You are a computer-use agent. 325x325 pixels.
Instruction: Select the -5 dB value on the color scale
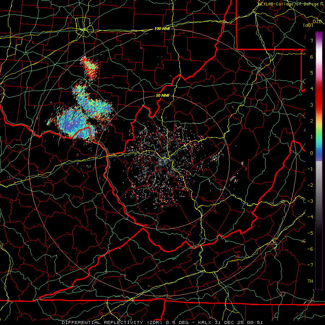[310, 233]
